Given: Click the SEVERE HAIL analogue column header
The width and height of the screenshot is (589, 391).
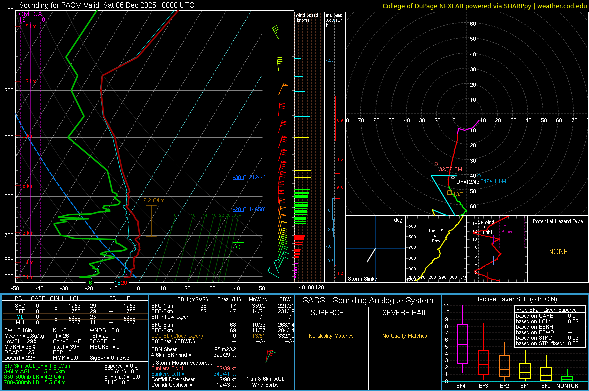Looking at the screenshot, I should (x=404, y=313).
